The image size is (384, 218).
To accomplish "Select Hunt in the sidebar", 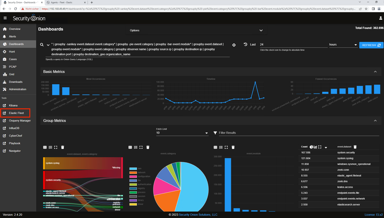I will (x=18, y=52).
